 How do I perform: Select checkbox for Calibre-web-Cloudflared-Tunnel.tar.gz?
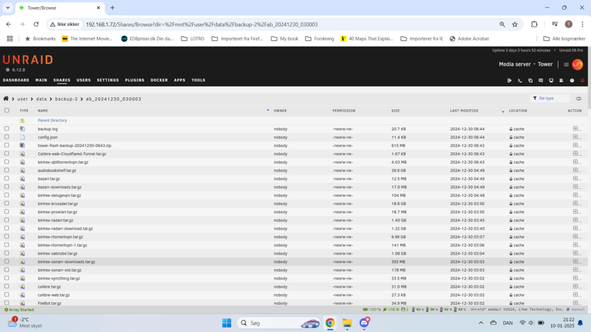(7, 154)
